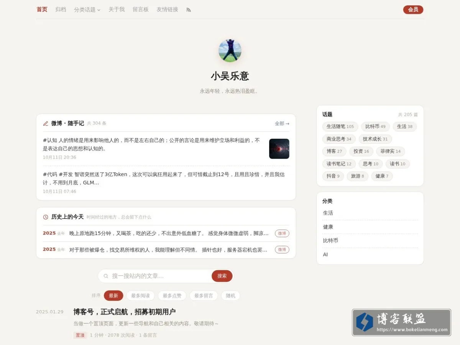The height and width of the screenshot is (345, 460).
Task: Select the 生活随笔 105 topic tag
Action: (340, 127)
